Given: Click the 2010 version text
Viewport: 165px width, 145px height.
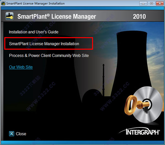Looking at the screenshot, I should click(139, 16).
